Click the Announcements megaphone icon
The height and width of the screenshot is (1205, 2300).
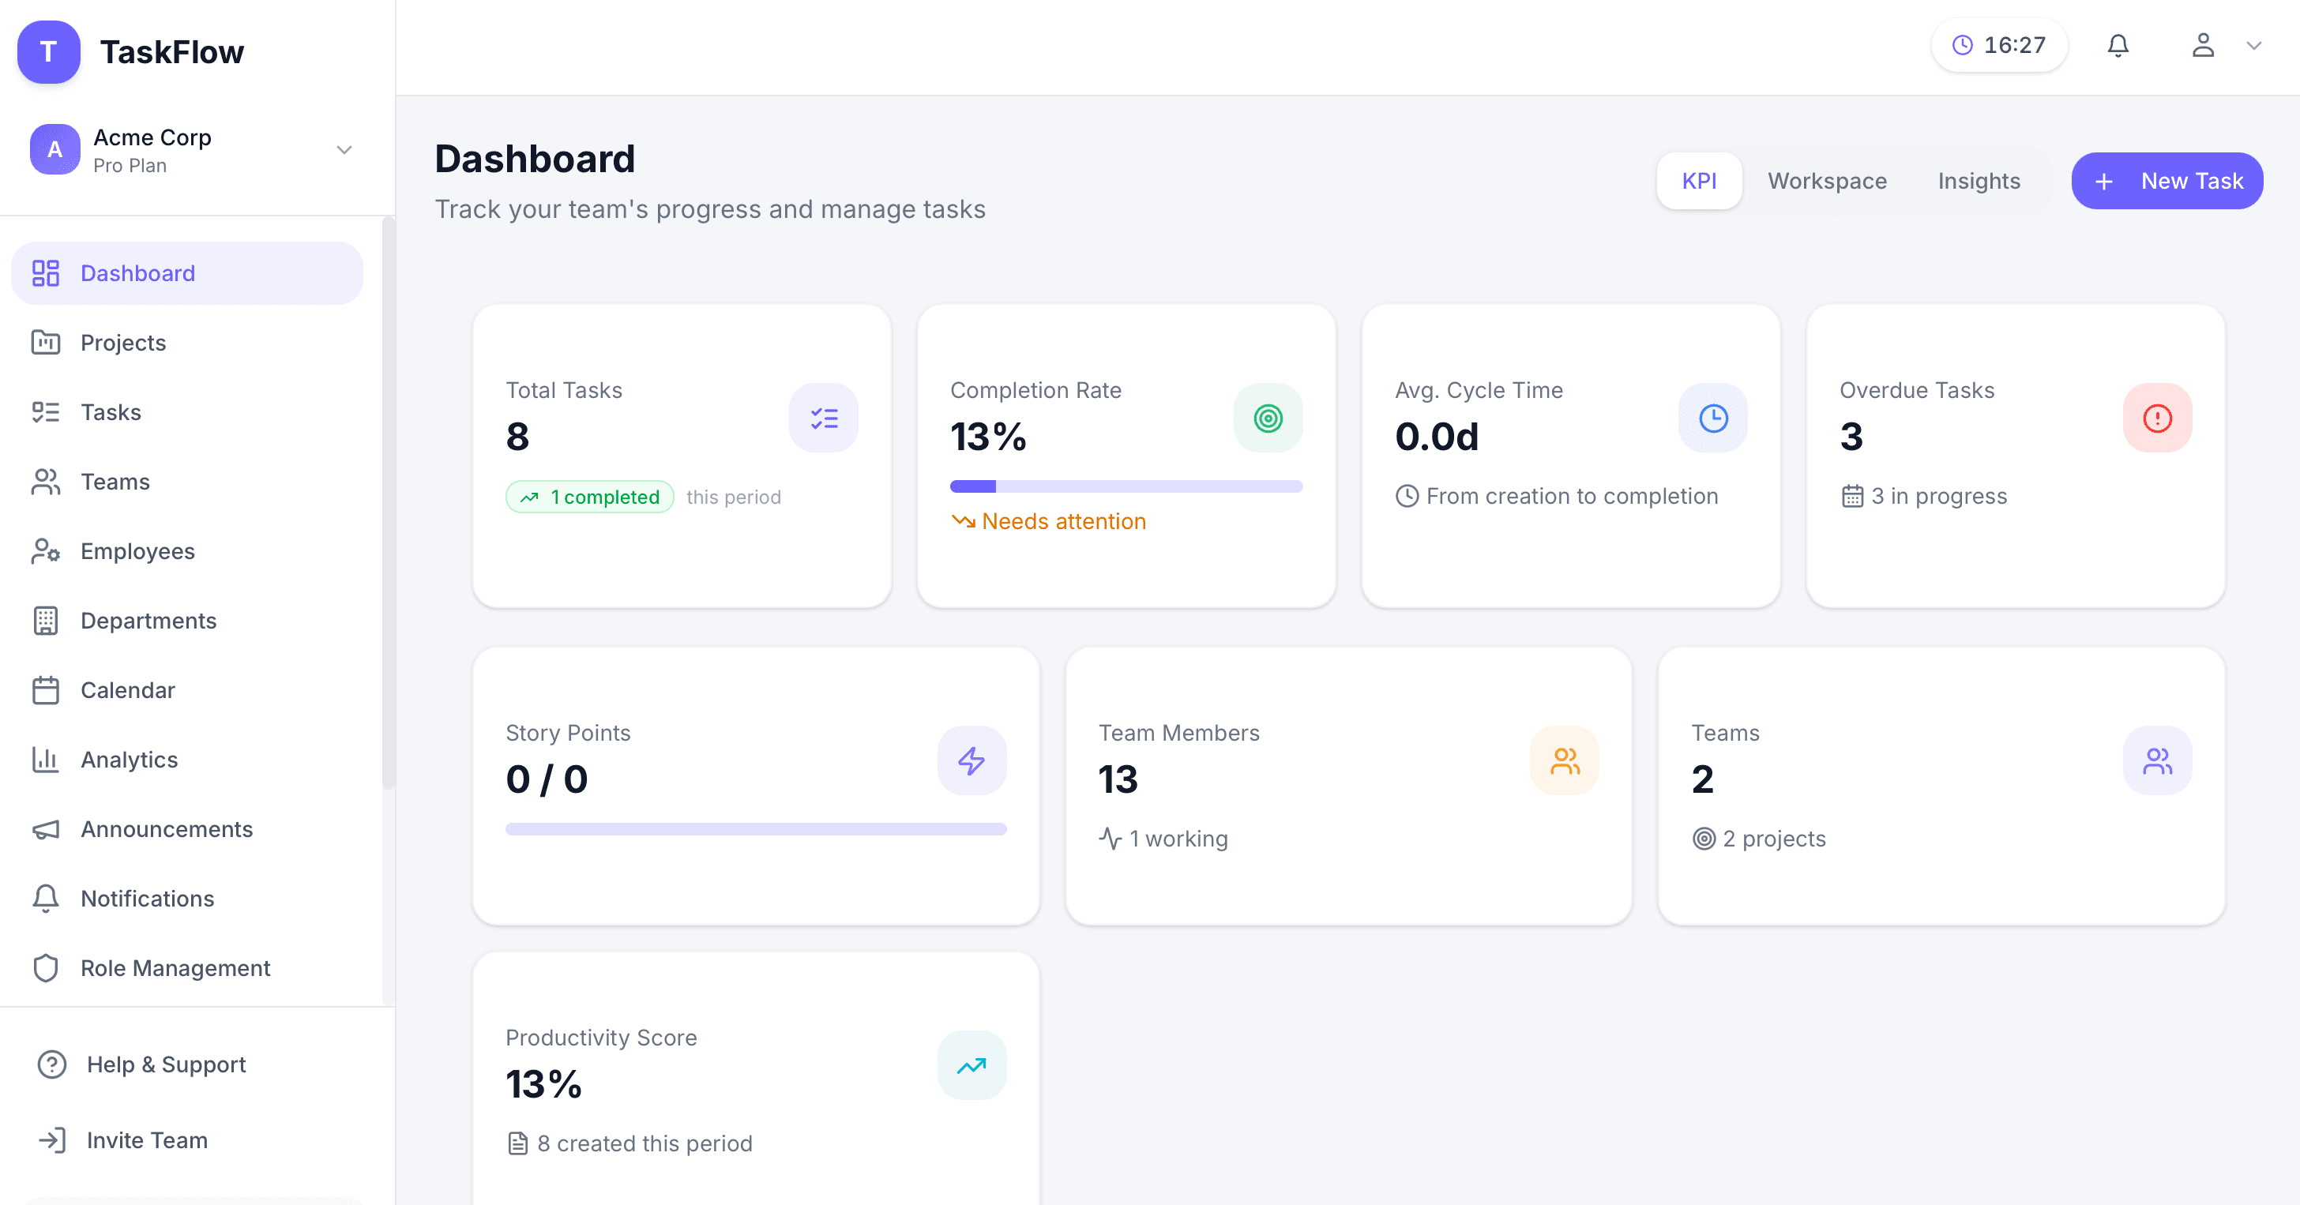(x=46, y=829)
